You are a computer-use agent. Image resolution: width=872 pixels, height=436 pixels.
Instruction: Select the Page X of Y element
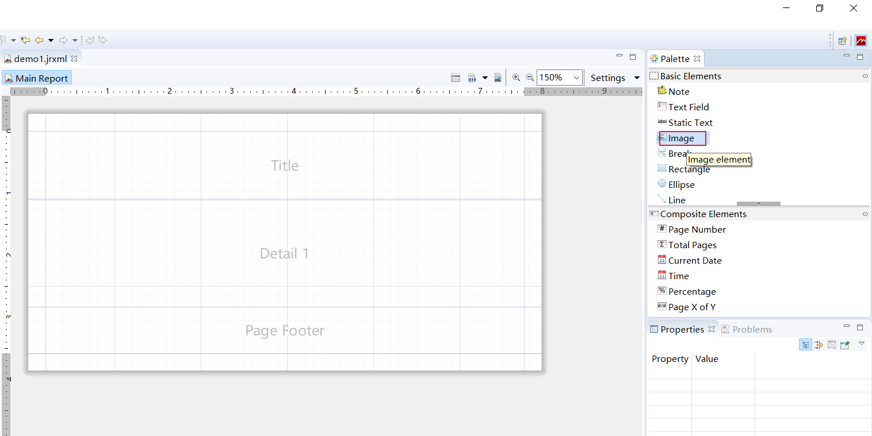(x=686, y=307)
